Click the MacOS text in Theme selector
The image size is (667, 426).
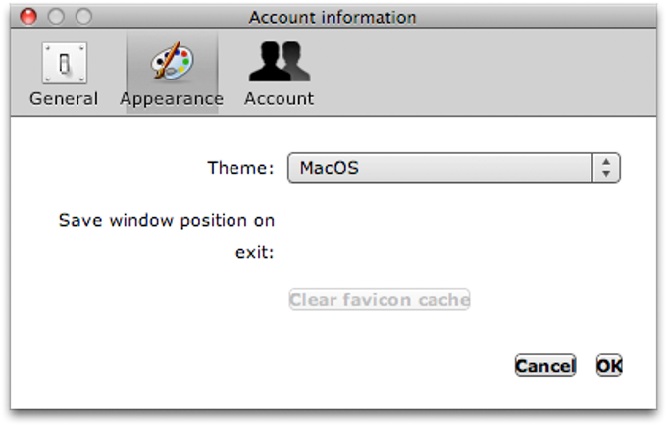coord(330,168)
